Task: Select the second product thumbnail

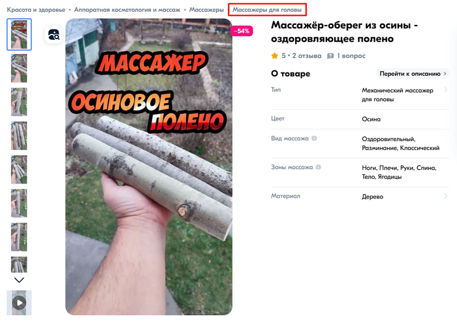Action: [19, 68]
